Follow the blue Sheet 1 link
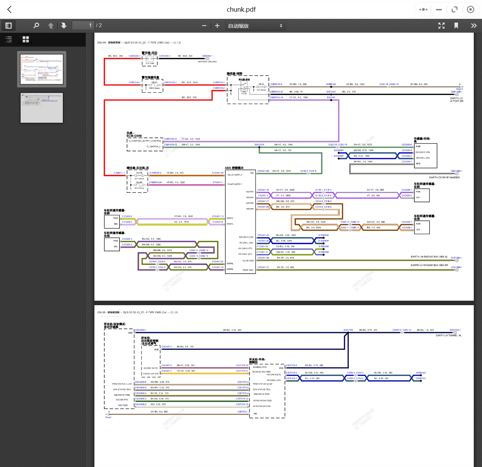Screen dimensions: 482x467 pos(108,417)
